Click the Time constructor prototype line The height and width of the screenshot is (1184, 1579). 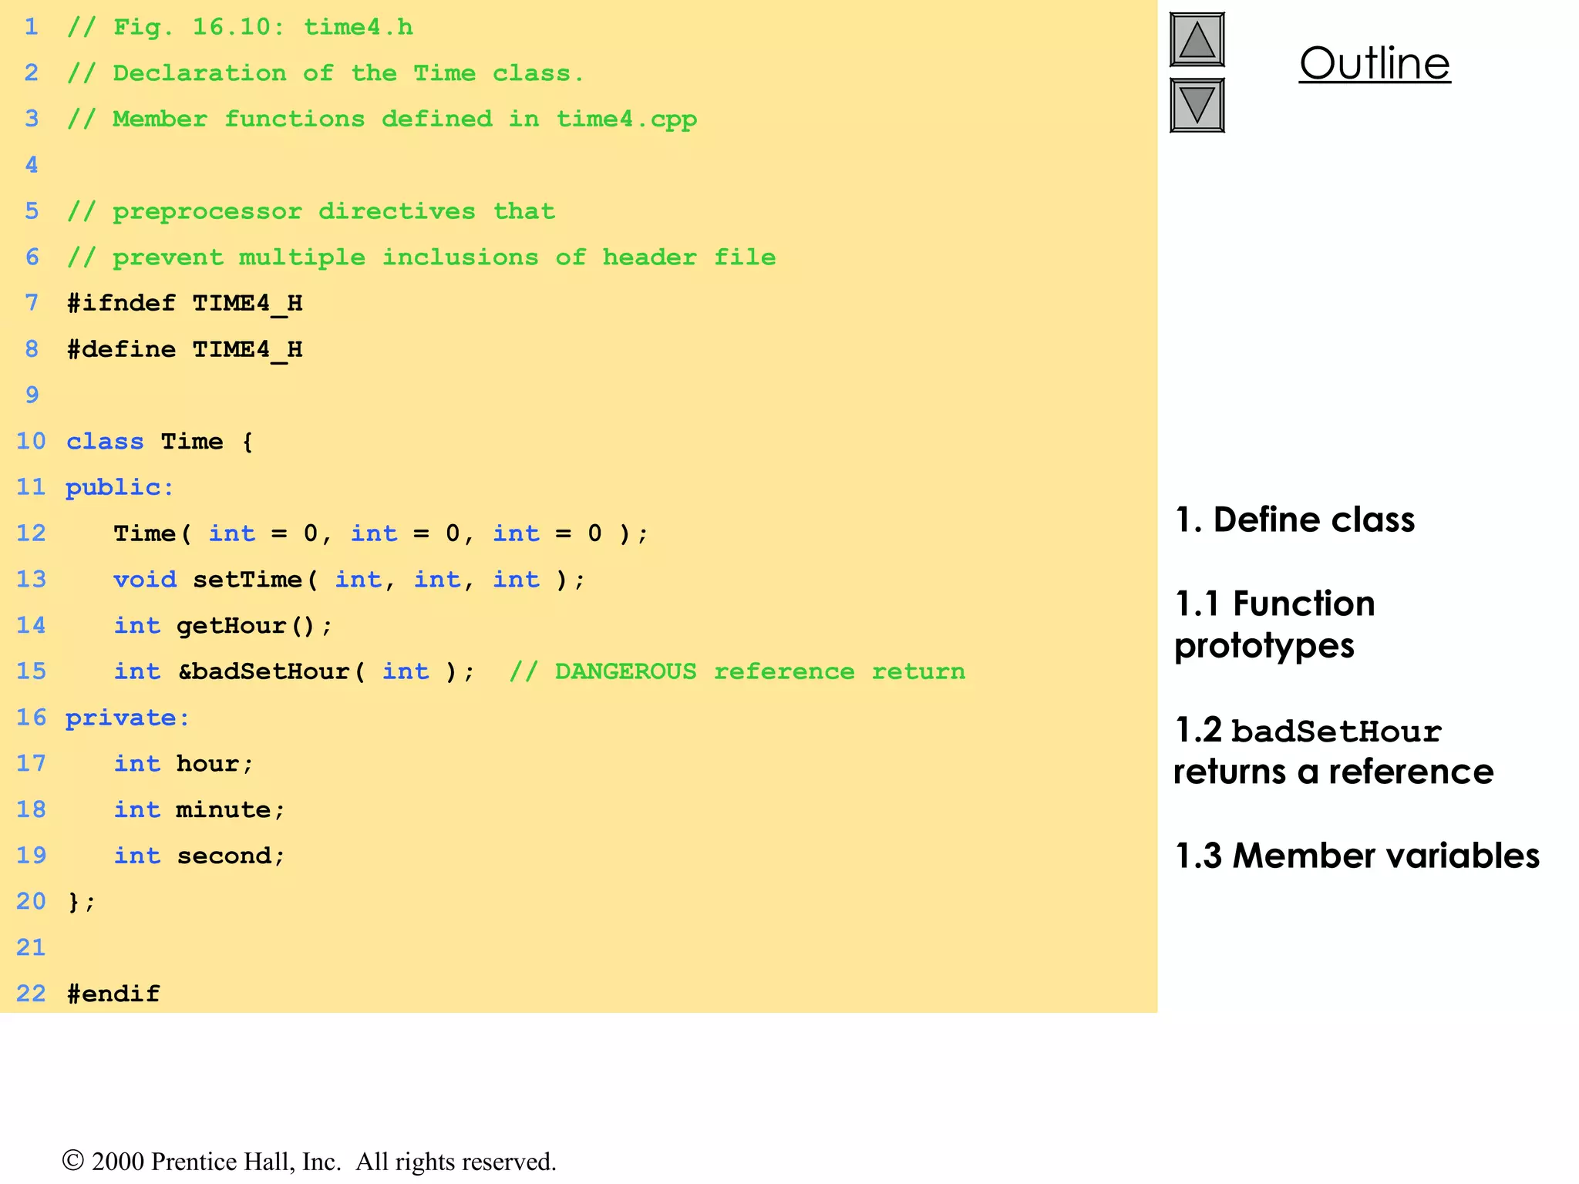click(381, 533)
